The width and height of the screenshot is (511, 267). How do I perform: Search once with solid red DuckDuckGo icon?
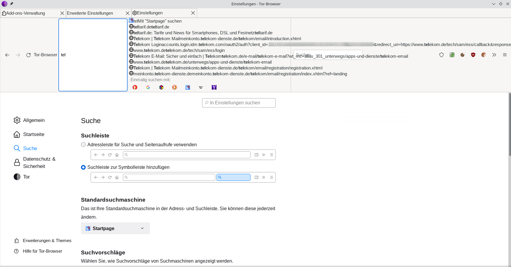point(135,87)
